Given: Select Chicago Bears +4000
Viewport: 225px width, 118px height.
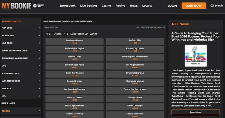Looking at the screenshot, I should pyautogui.click(x=135, y=98).
